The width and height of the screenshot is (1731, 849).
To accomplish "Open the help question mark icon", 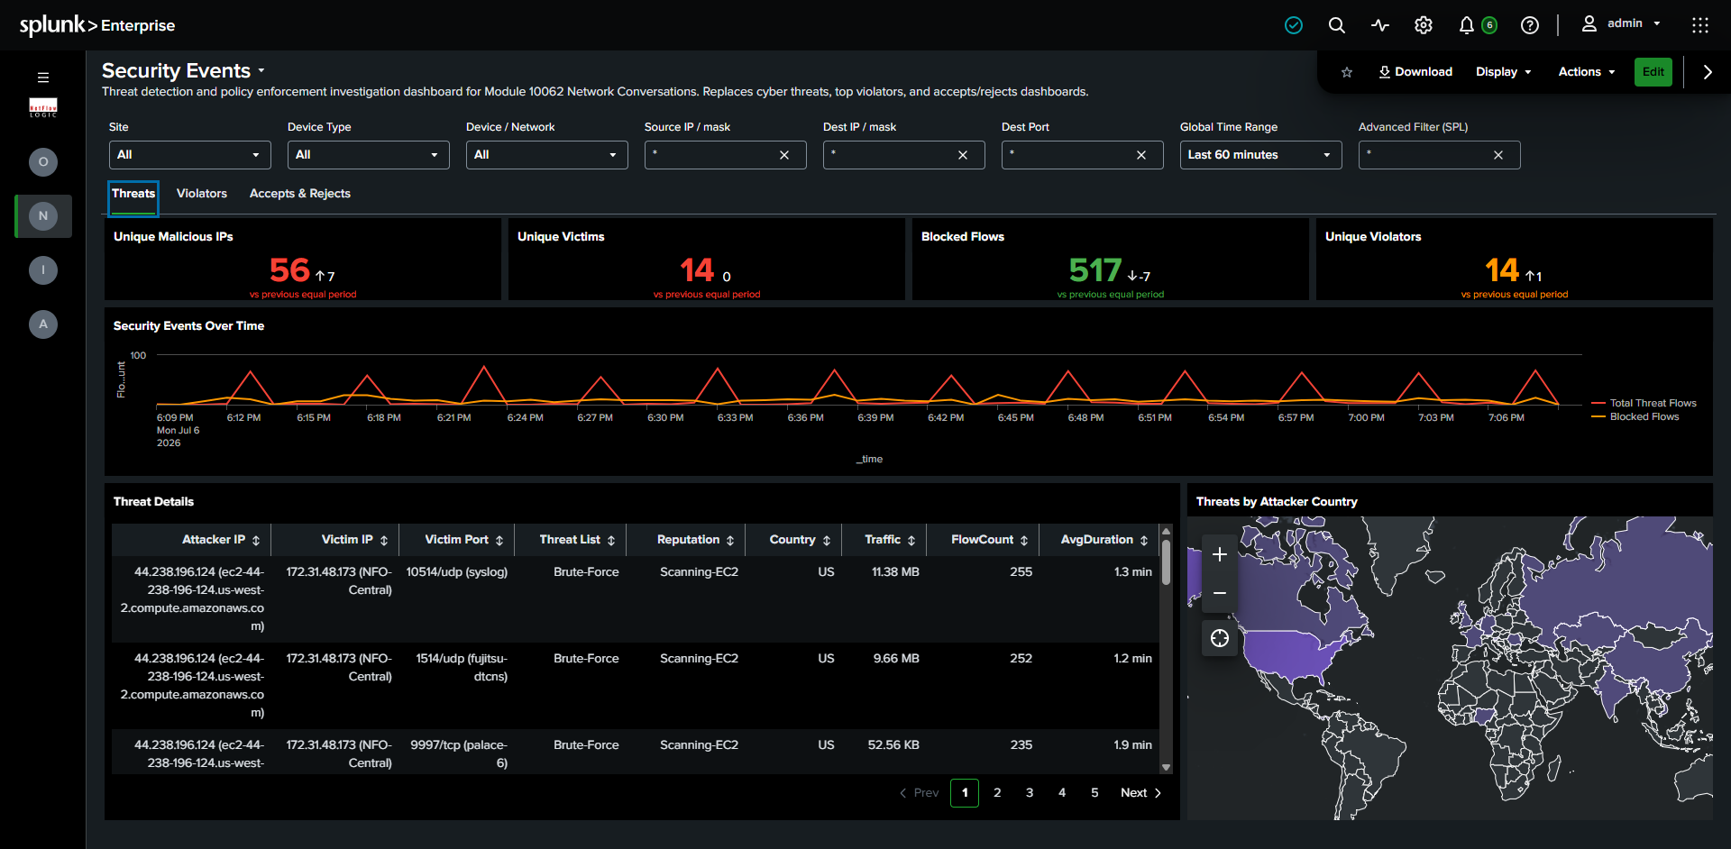I will (1530, 25).
